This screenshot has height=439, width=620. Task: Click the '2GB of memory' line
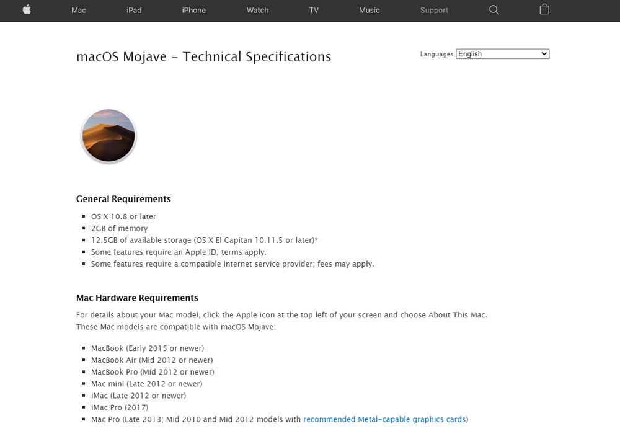(120, 229)
